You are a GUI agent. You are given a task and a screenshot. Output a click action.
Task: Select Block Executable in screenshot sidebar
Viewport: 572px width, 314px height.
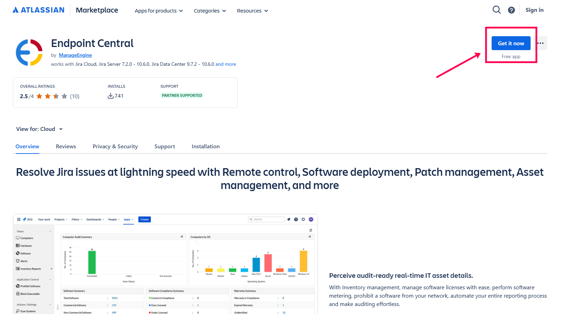[28, 294]
